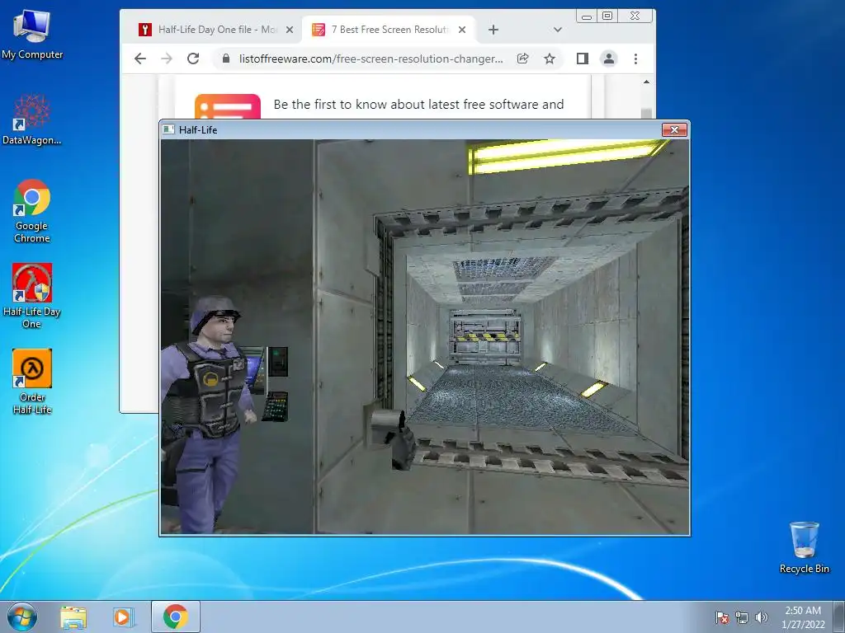The height and width of the screenshot is (633, 845).
Task: Open My Computer desktop icon
Action: pyautogui.click(x=32, y=35)
